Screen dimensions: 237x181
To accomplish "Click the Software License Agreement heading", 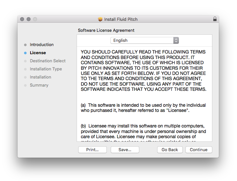I will point(106,30).
